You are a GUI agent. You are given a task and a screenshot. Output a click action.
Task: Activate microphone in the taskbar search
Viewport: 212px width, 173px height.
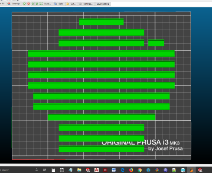tap(36, 170)
